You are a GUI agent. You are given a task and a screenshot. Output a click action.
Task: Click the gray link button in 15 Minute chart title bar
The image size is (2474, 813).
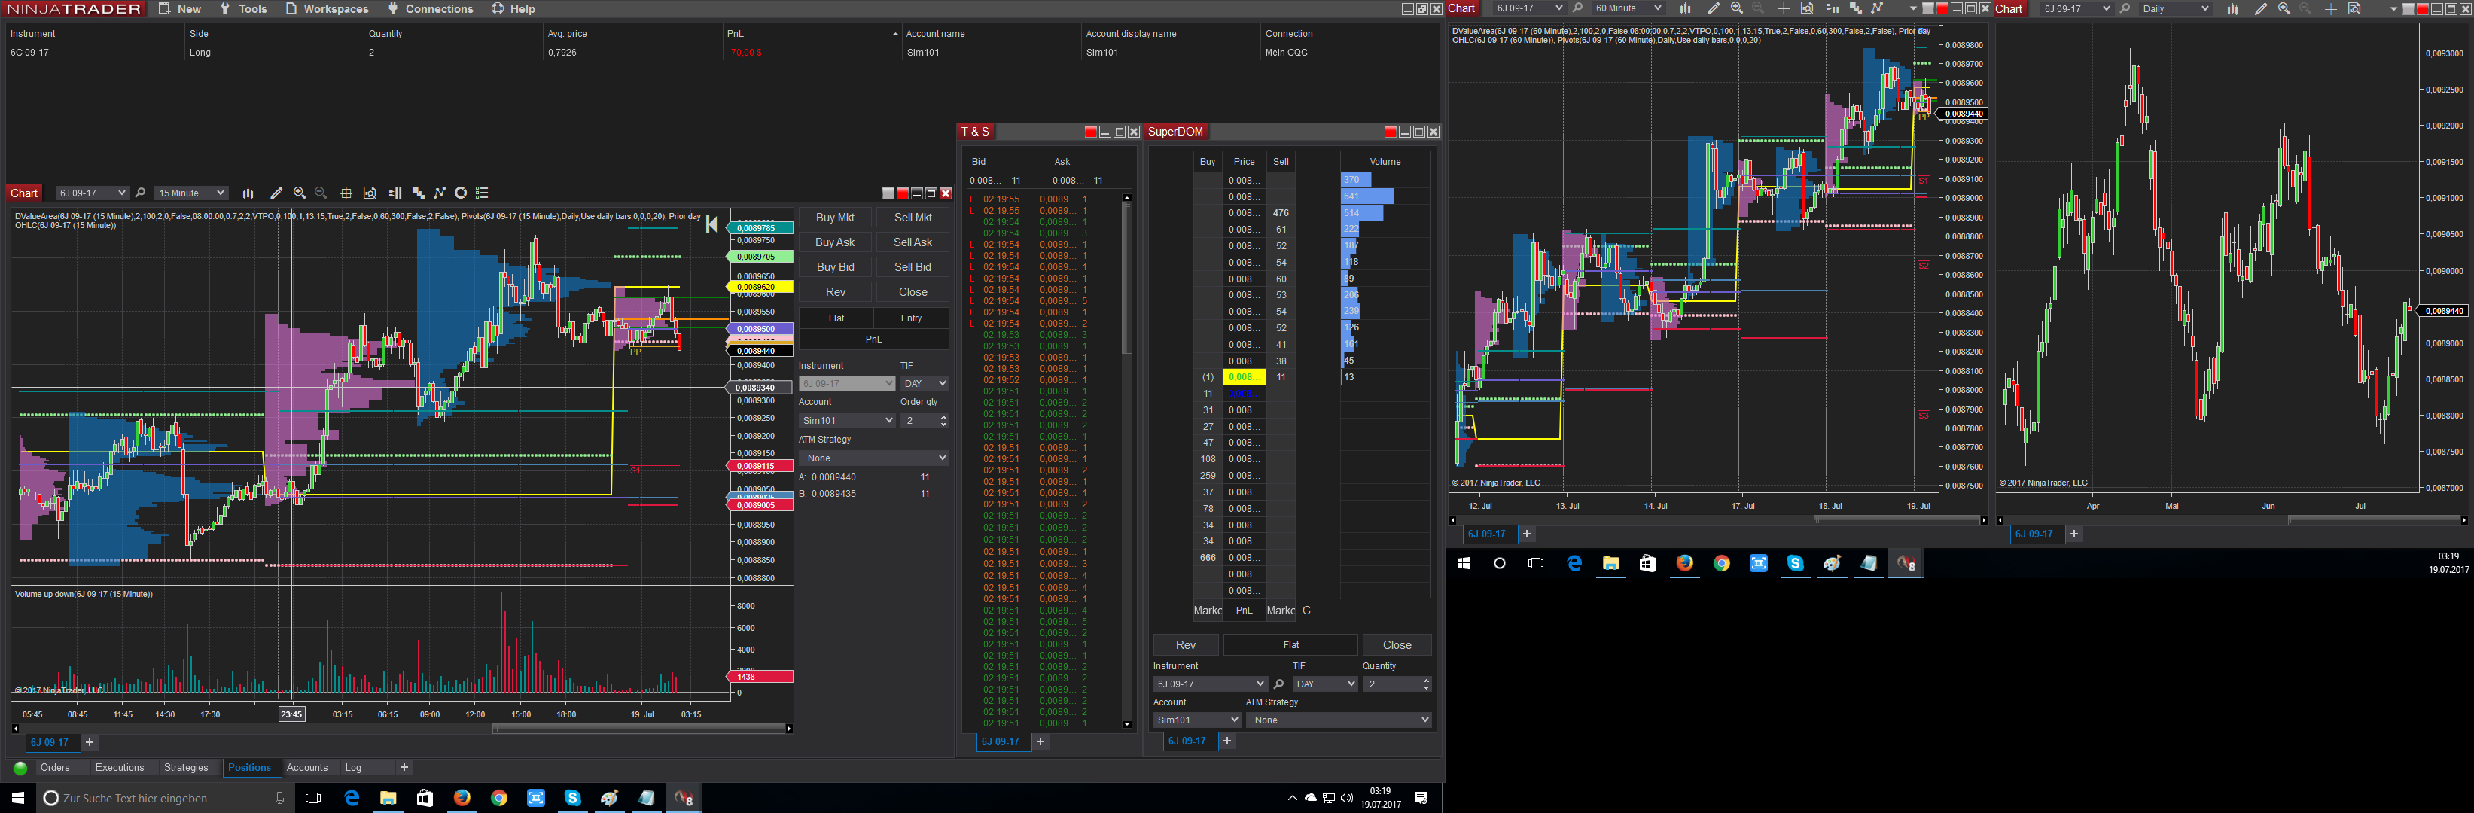[x=888, y=194]
